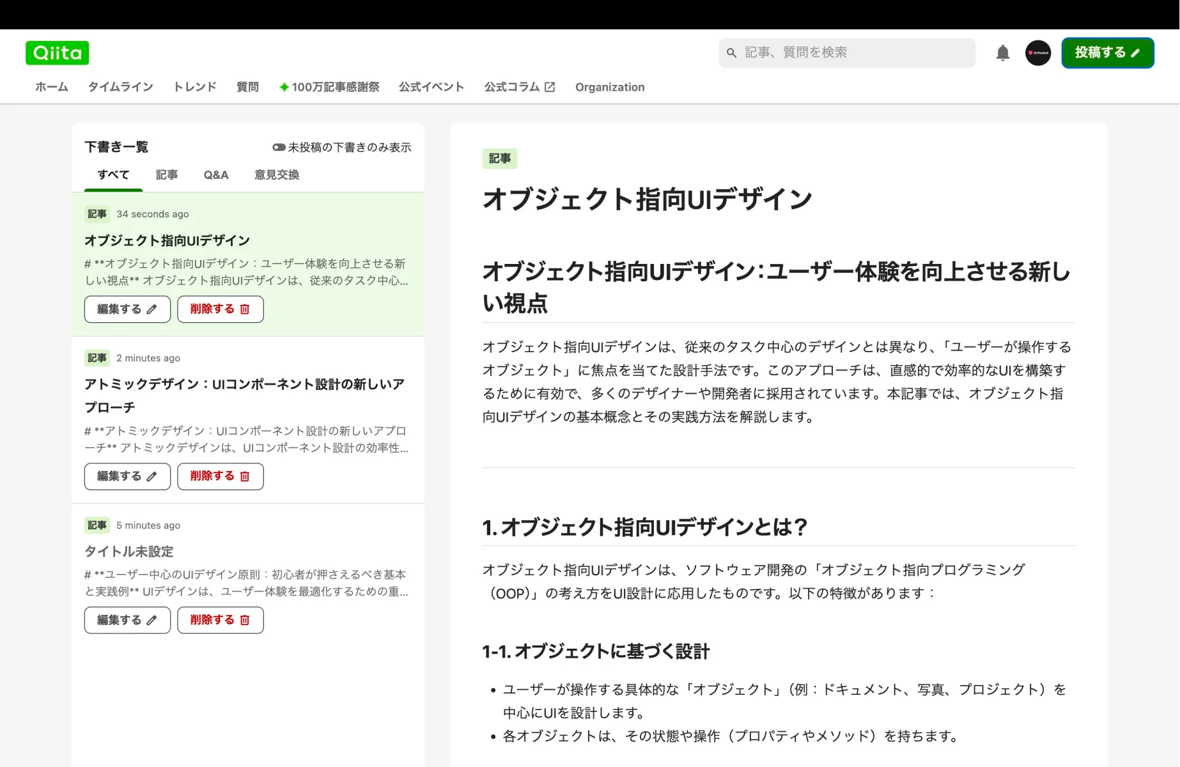1180x767 pixels.
Task: Click the UI Pocket avatar icon
Action: tap(1037, 52)
